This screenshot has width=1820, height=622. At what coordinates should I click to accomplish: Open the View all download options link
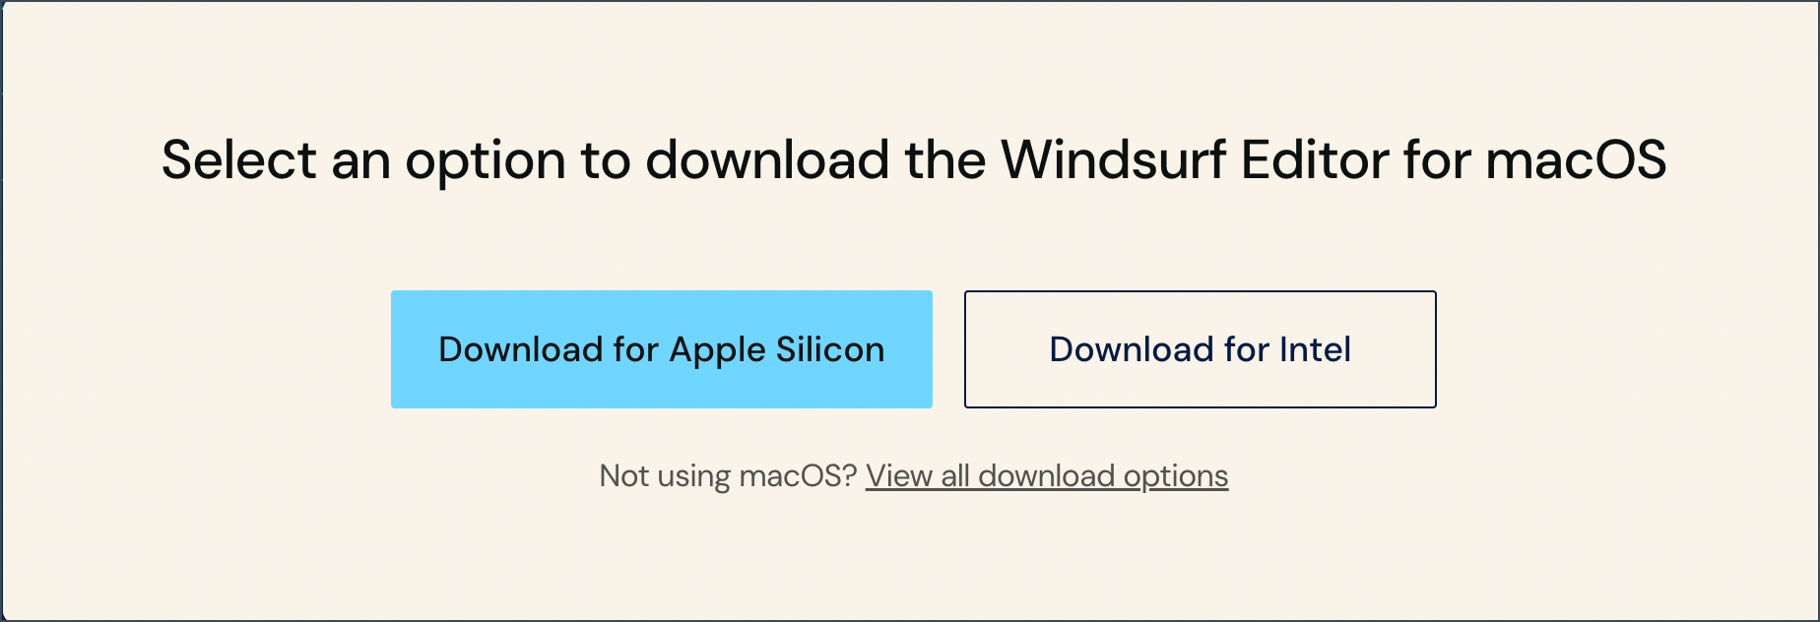pos(1047,476)
